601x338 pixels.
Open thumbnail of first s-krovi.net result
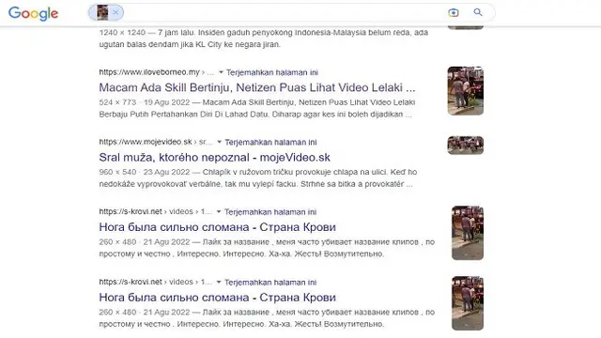(x=468, y=233)
